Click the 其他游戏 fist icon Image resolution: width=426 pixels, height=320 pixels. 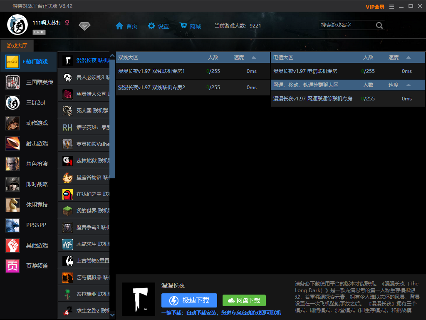click(12, 245)
